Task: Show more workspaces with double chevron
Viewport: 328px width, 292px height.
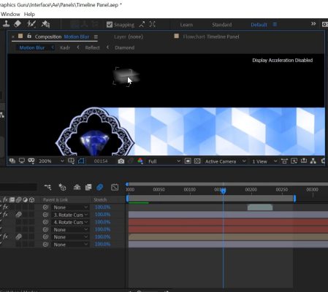Action: point(313,24)
